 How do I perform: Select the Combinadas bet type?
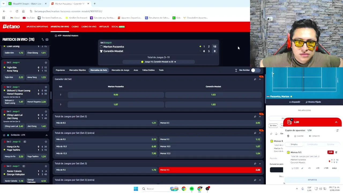(312, 144)
